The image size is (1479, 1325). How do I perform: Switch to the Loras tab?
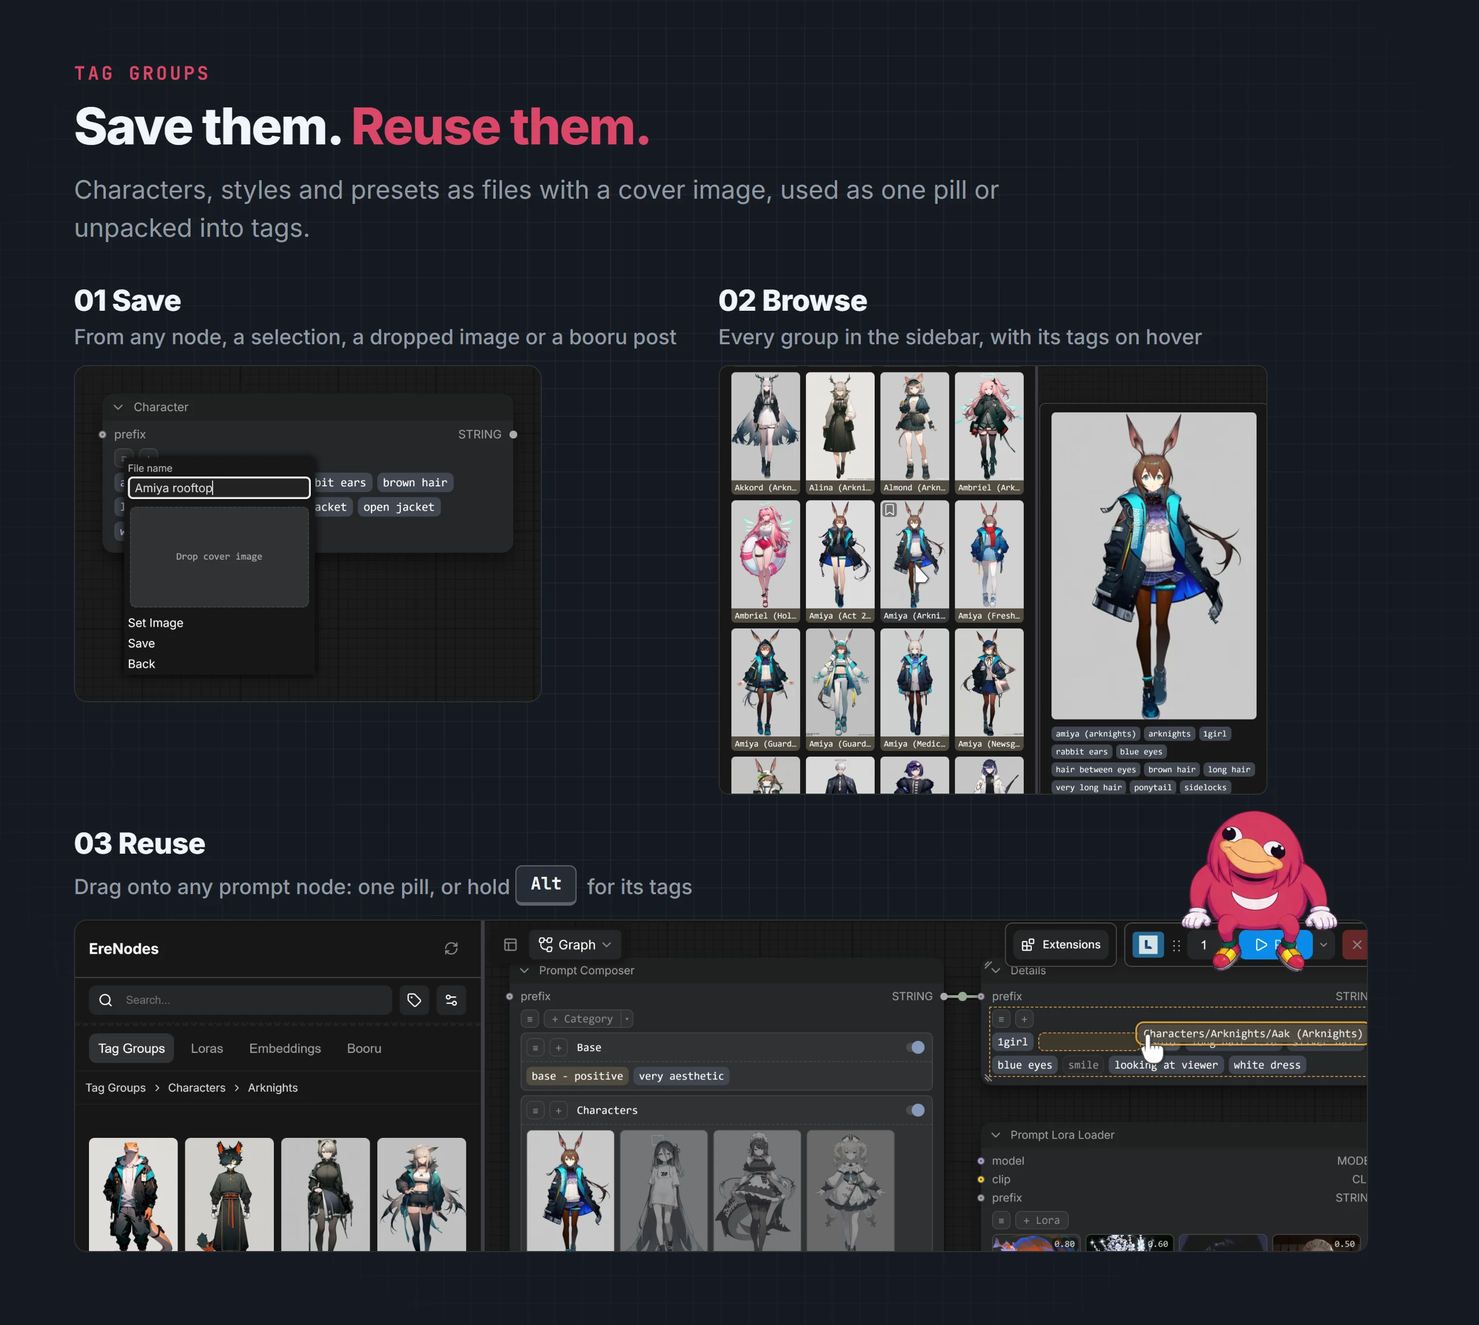207,1048
